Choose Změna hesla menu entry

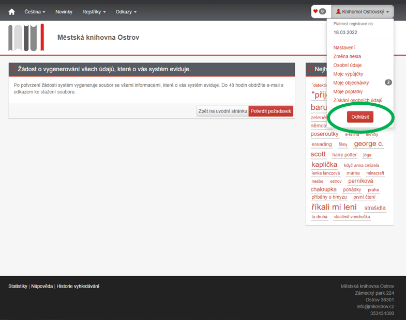[347, 56]
